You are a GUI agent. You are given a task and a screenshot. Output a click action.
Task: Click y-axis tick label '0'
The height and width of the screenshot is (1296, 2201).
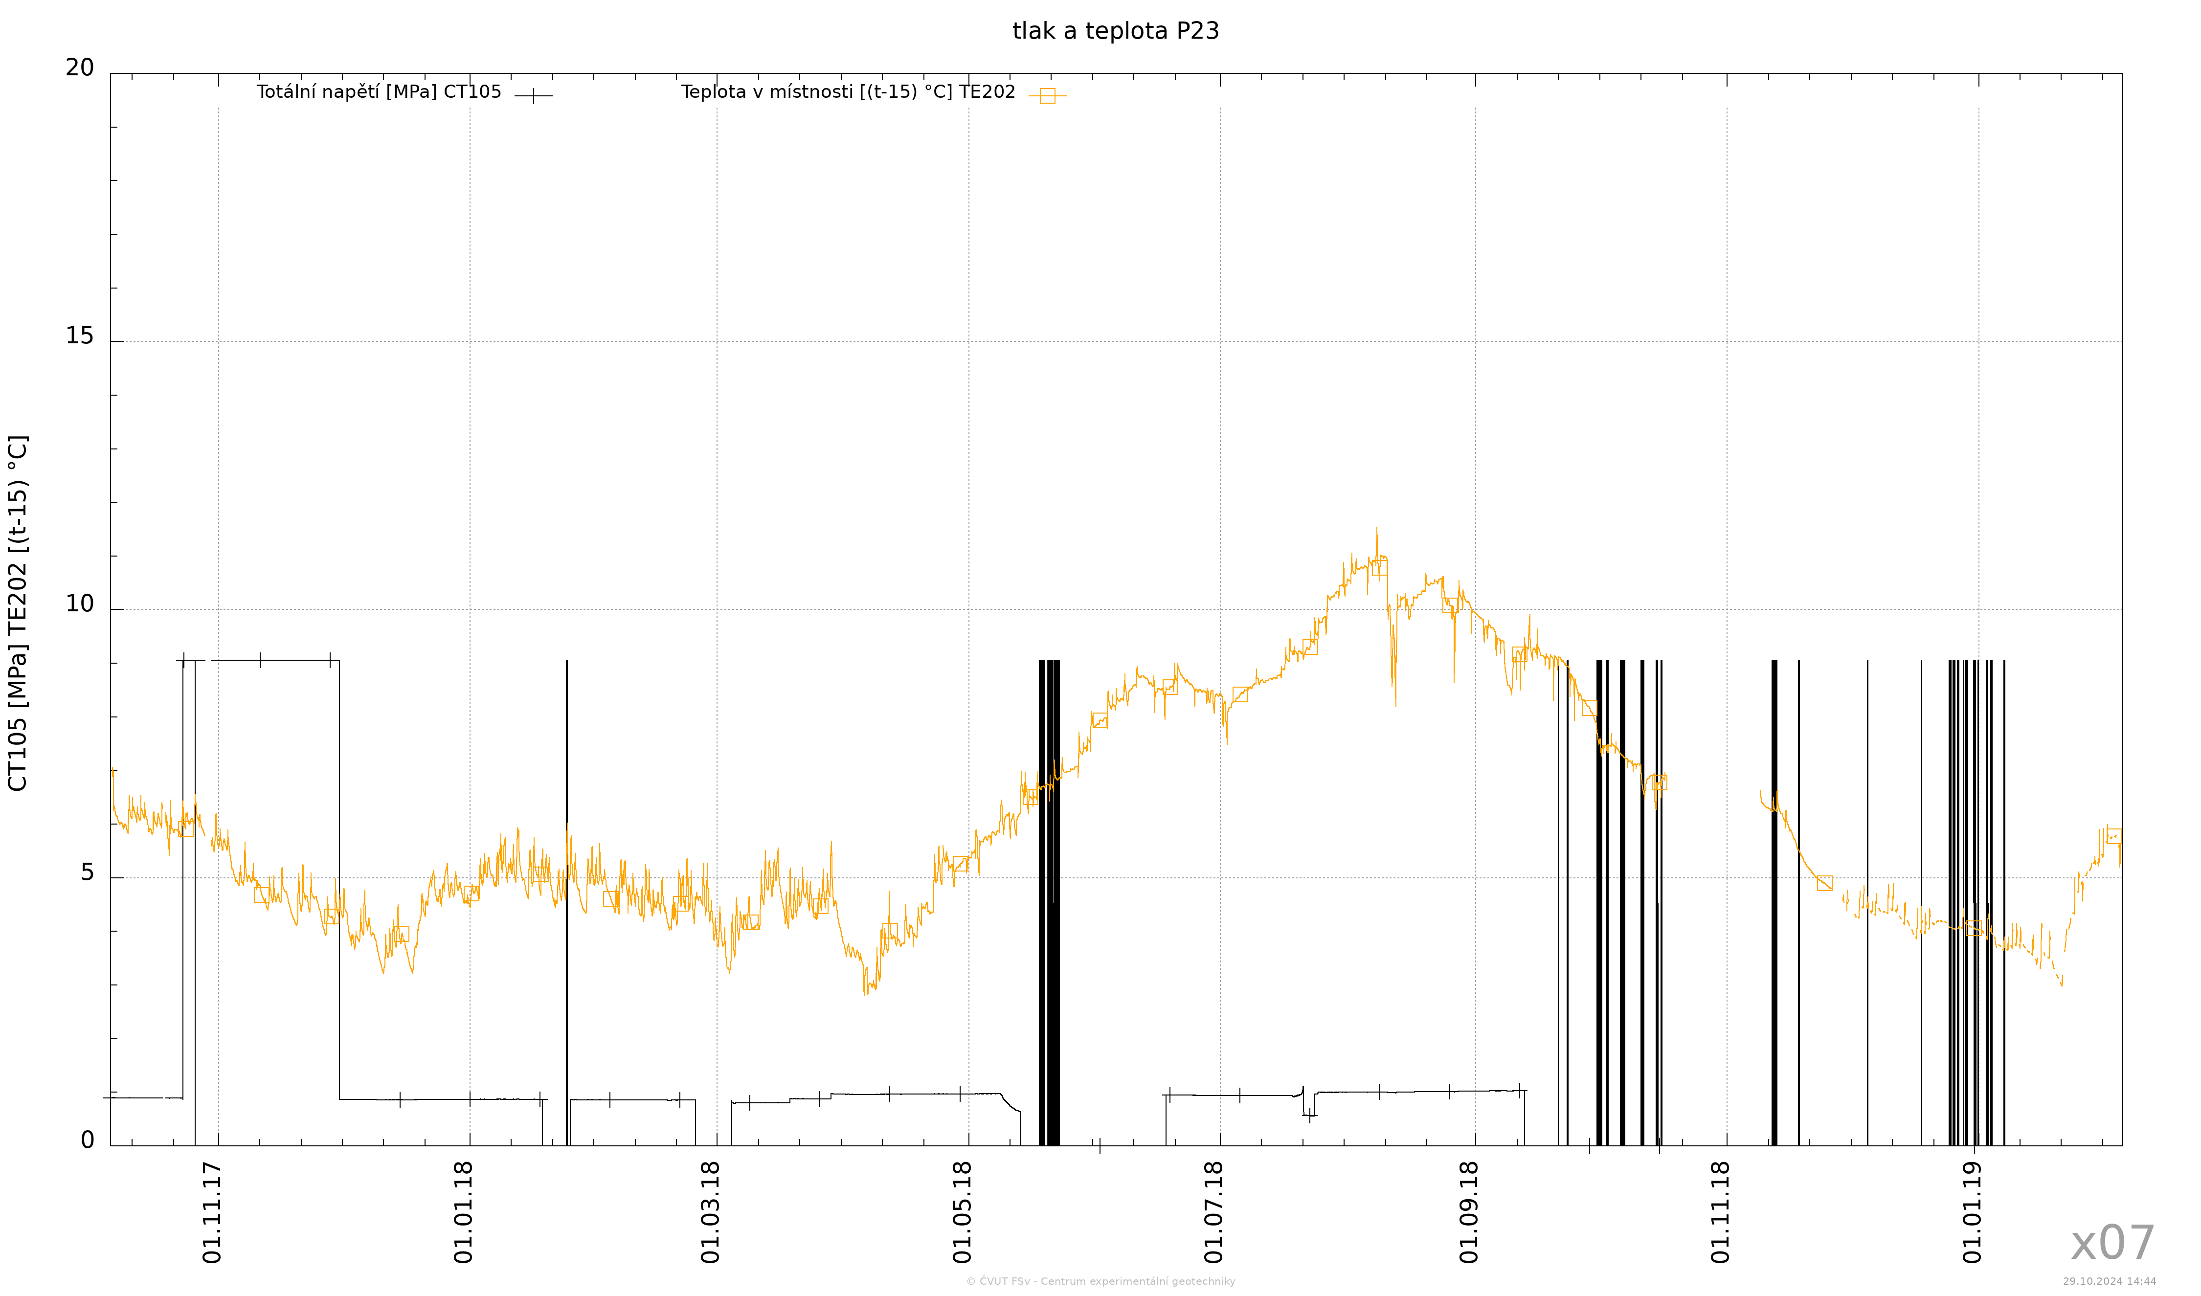pyautogui.click(x=88, y=1140)
